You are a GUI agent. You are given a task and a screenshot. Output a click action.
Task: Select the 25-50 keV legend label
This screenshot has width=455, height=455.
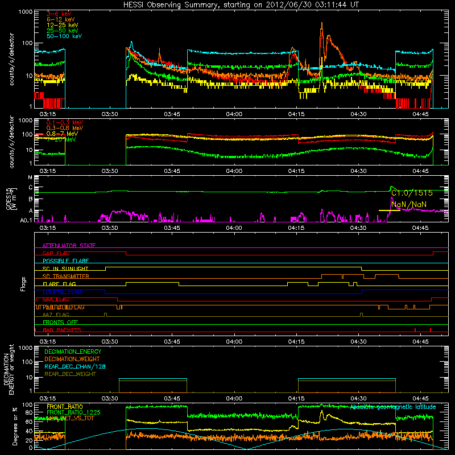coord(63,31)
